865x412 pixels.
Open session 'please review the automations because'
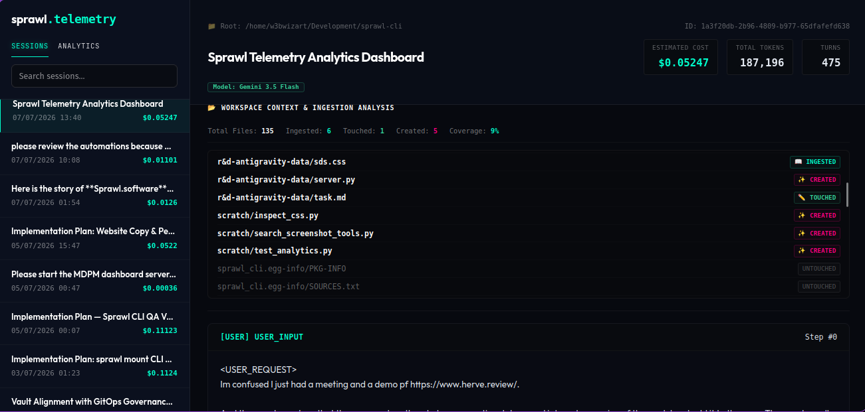tap(94, 153)
